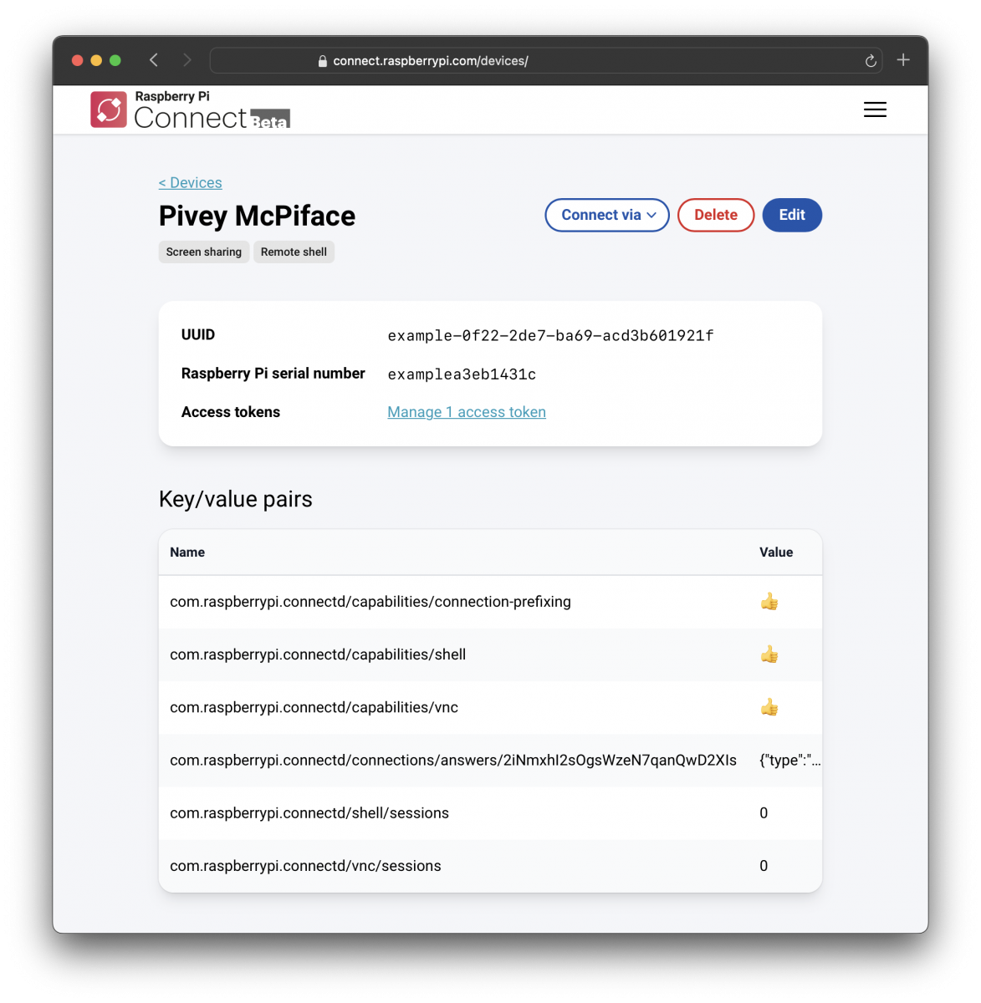Open a new tab with the plus icon
The width and height of the screenshot is (981, 1003).
coord(903,60)
